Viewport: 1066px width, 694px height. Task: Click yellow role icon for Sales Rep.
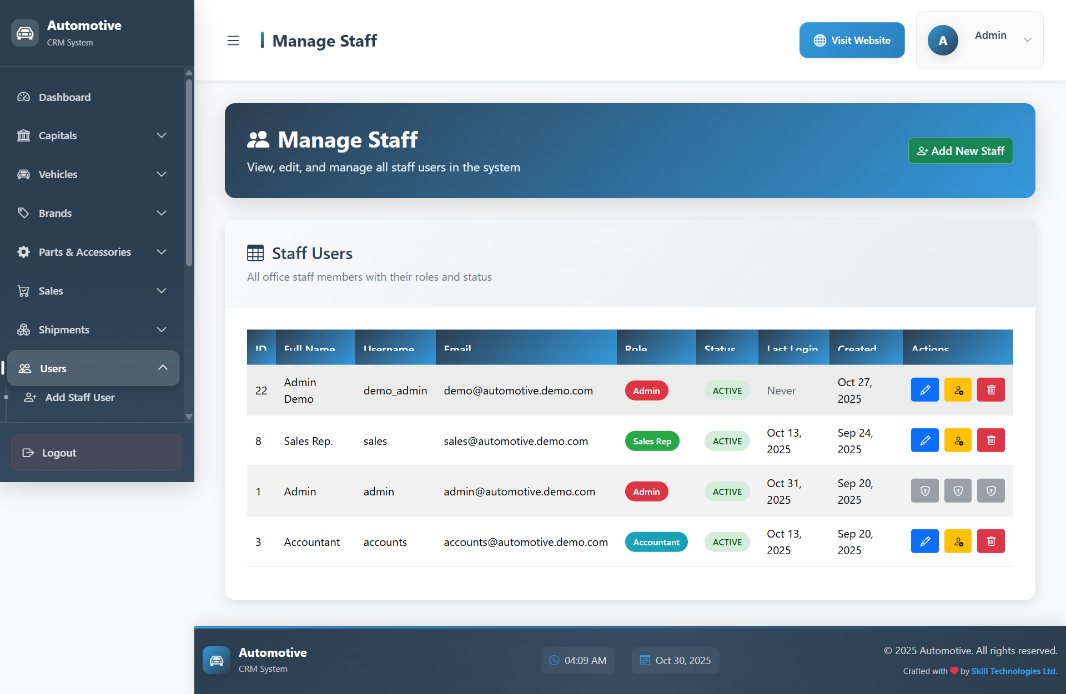click(958, 440)
